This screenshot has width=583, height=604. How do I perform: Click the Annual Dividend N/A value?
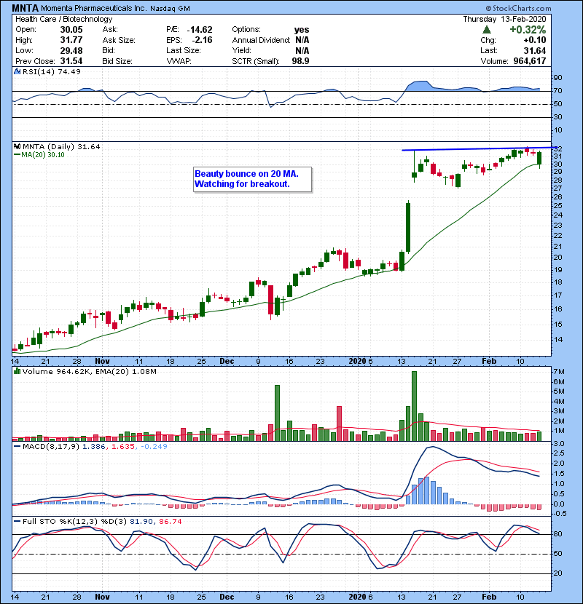pyautogui.click(x=302, y=40)
